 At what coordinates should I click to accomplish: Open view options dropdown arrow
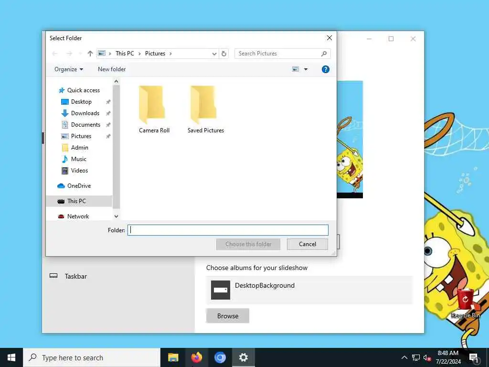click(306, 69)
